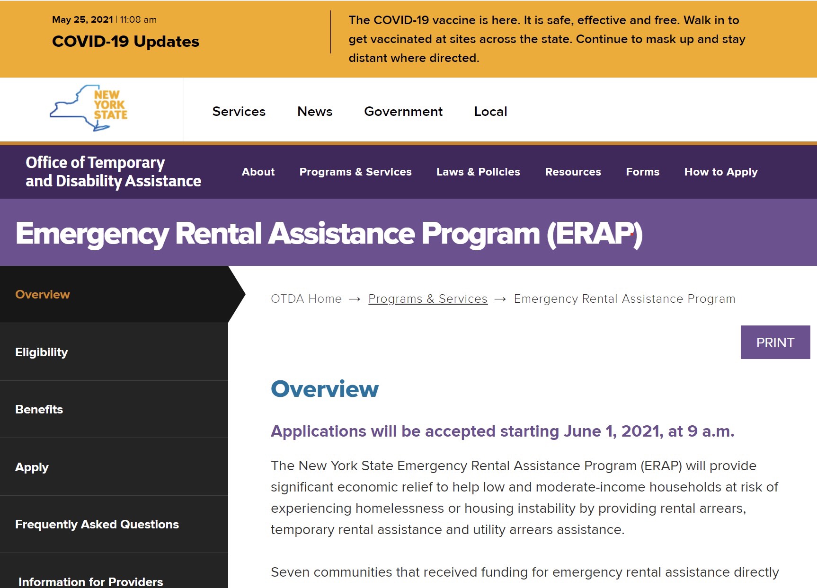Open the Forms navigation link

tap(642, 172)
